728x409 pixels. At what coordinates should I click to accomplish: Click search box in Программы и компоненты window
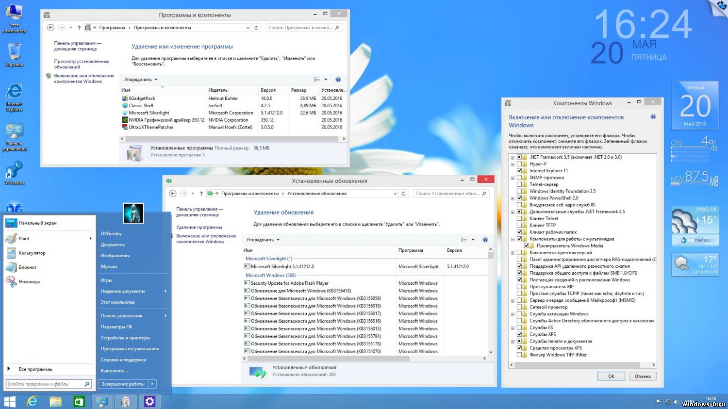click(304, 28)
